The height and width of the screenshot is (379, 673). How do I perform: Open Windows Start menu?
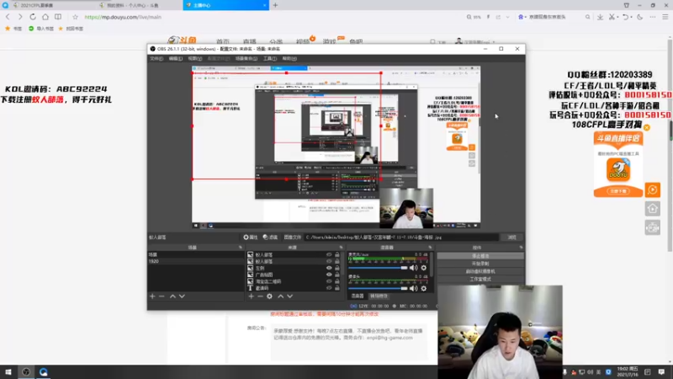tap(8, 371)
